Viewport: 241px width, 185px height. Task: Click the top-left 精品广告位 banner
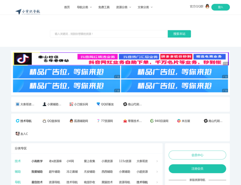[x=66, y=72]
